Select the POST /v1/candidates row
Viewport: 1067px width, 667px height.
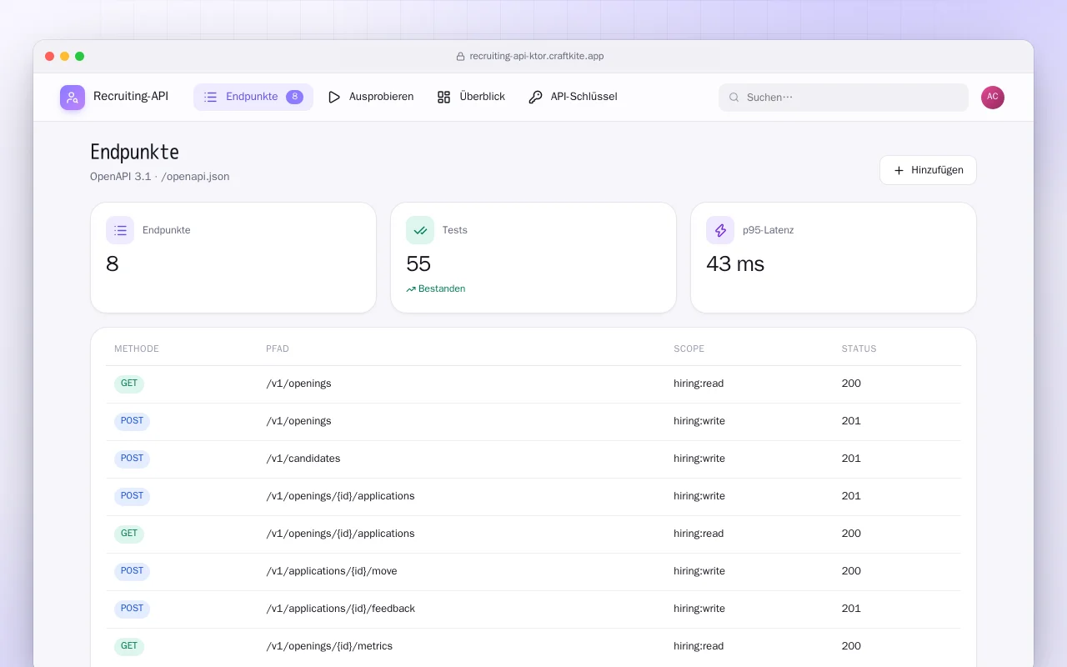pos(533,459)
